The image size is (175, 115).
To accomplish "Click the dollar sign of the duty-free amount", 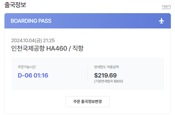I will point(96,75).
